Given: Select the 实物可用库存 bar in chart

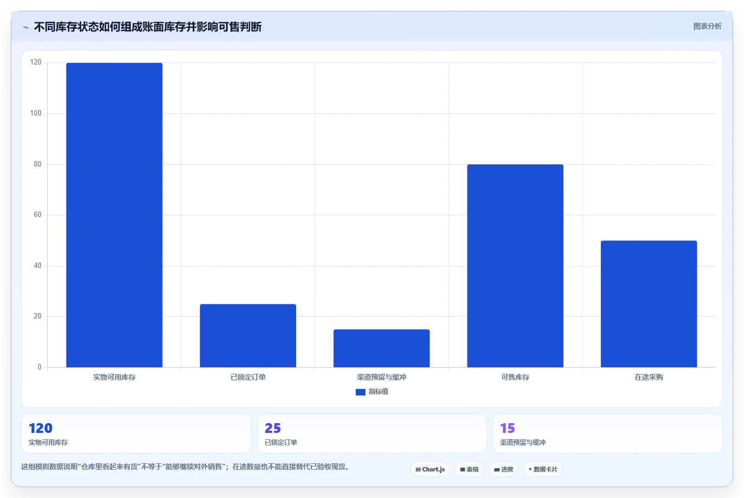Looking at the screenshot, I should pyautogui.click(x=114, y=215).
